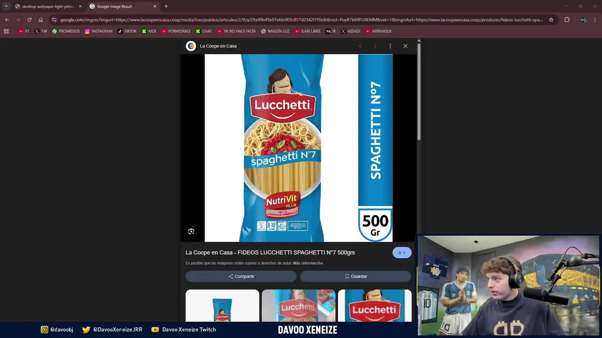Open the ARRANQUE bookmark
Image resolution: width=602 pixels, height=338 pixels.
(379, 31)
